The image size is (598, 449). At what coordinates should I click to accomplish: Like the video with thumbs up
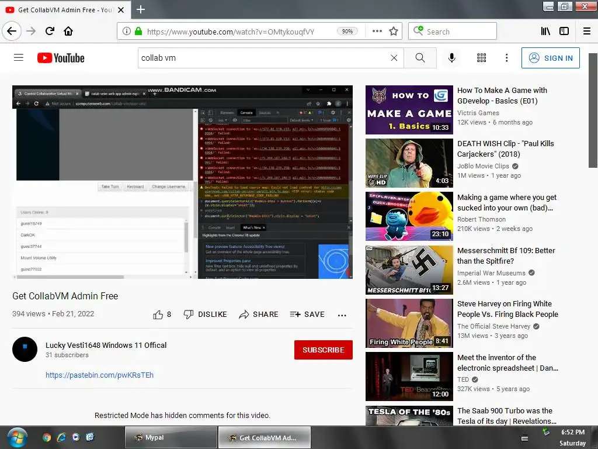(x=162, y=315)
